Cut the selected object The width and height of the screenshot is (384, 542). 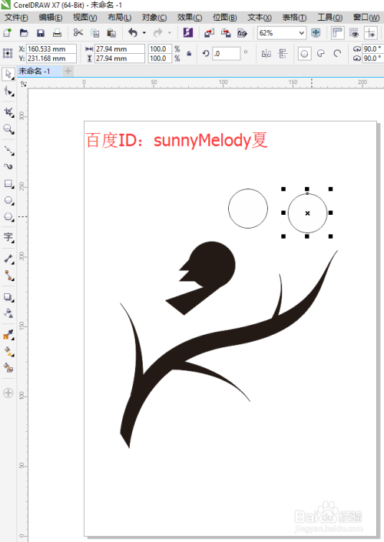point(78,33)
